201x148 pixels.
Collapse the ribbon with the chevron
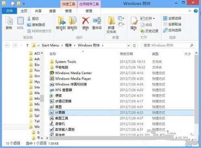coord(190,11)
